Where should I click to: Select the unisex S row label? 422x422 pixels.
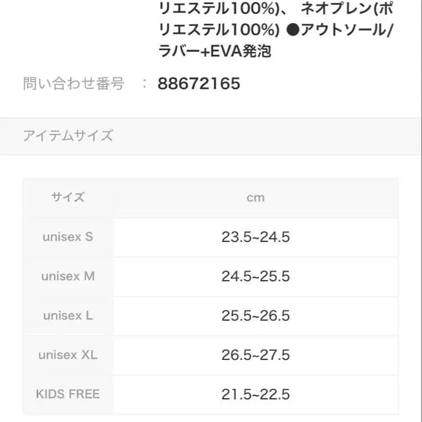(x=68, y=237)
